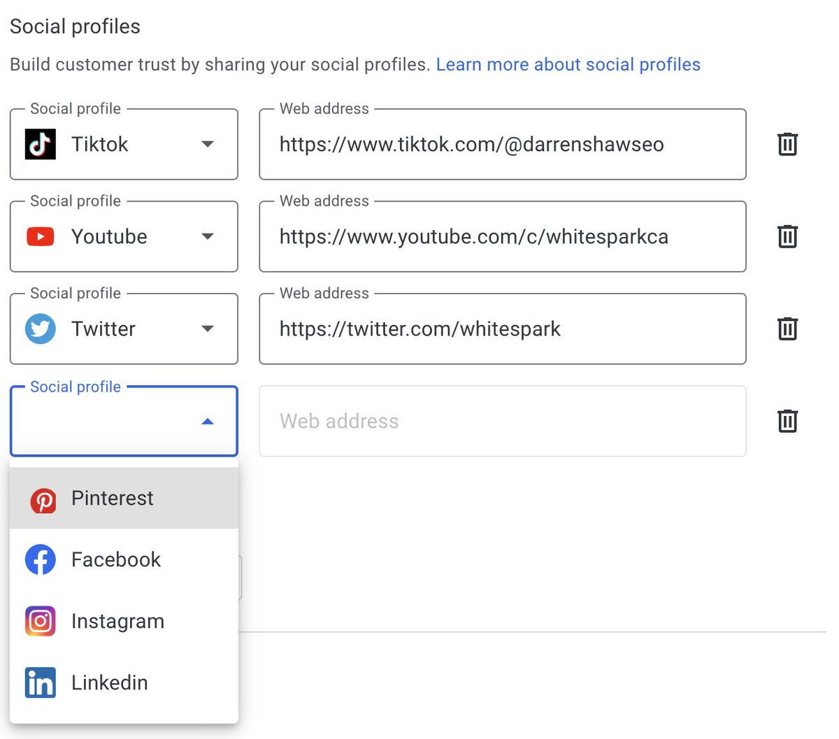This screenshot has height=739, width=839.
Task: Click the Social profiles heading text
Action: (x=75, y=27)
